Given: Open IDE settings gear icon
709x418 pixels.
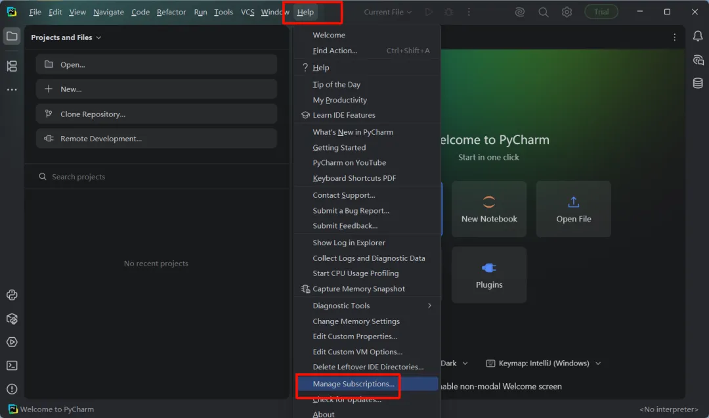Looking at the screenshot, I should (567, 12).
